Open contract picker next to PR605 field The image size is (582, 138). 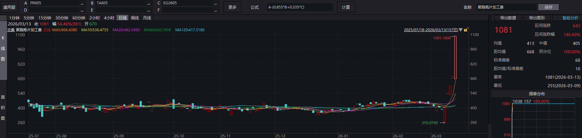click(x=82, y=3)
